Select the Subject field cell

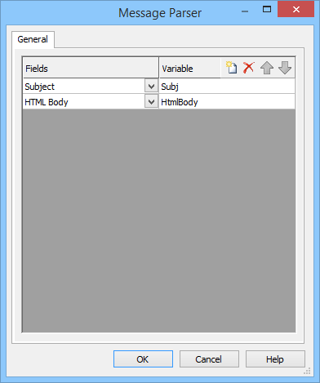(x=84, y=87)
